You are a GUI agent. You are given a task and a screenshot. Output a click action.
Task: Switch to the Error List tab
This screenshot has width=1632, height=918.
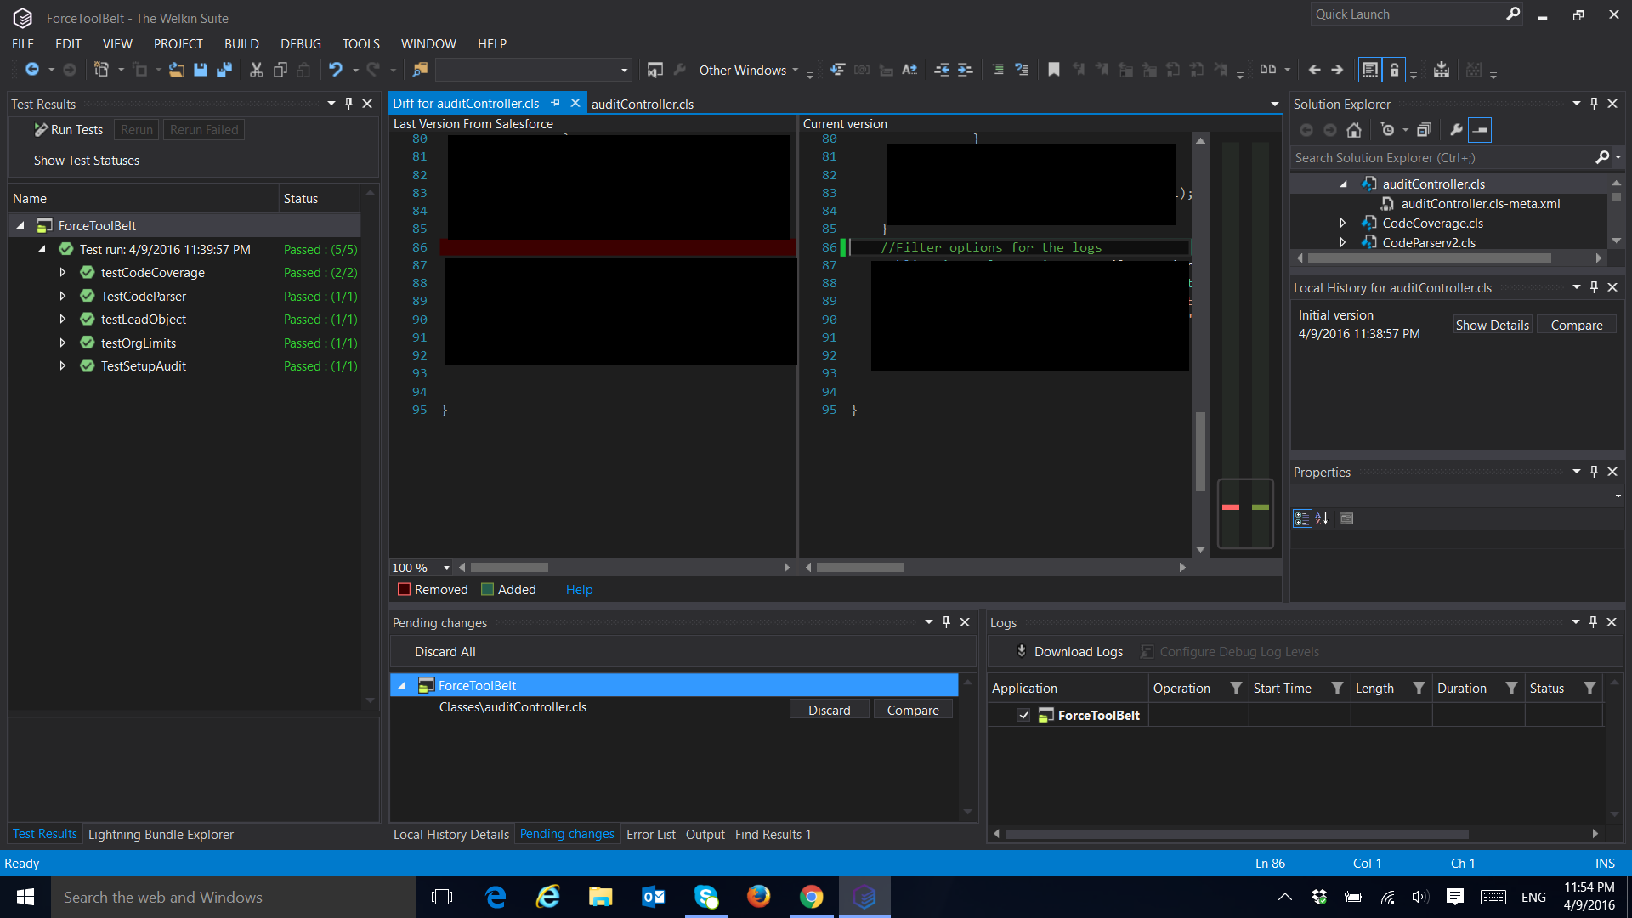(650, 835)
